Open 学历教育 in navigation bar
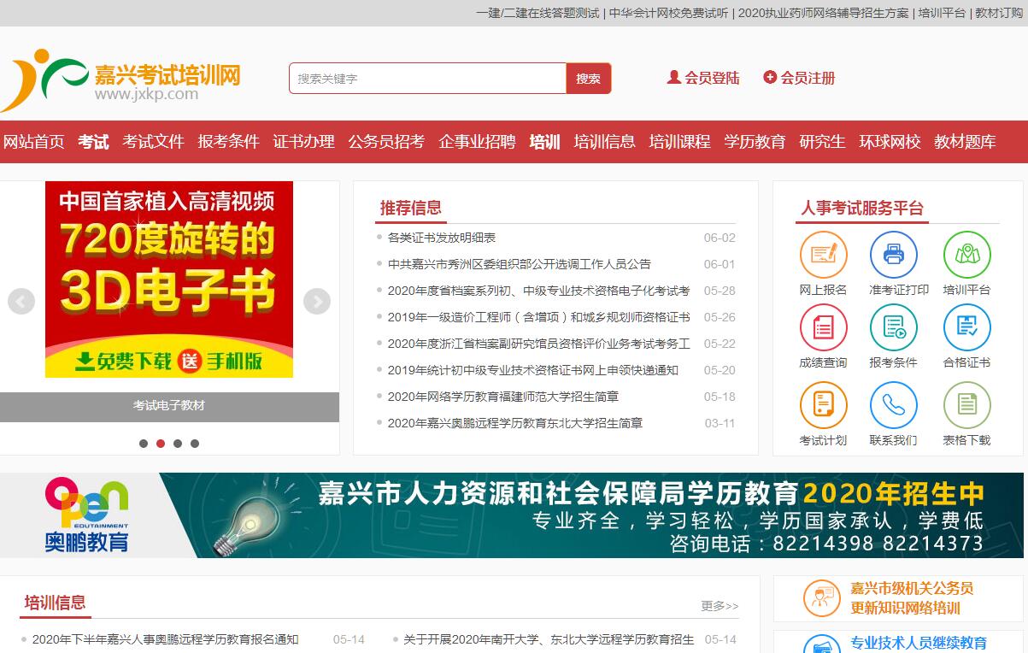This screenshot has width=1028, height=653. coord(755,142)
